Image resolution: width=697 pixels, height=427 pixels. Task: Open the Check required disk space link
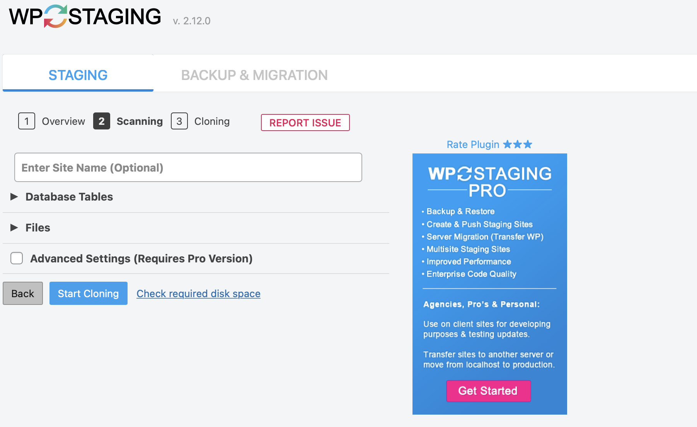click(x=198, y=293)
